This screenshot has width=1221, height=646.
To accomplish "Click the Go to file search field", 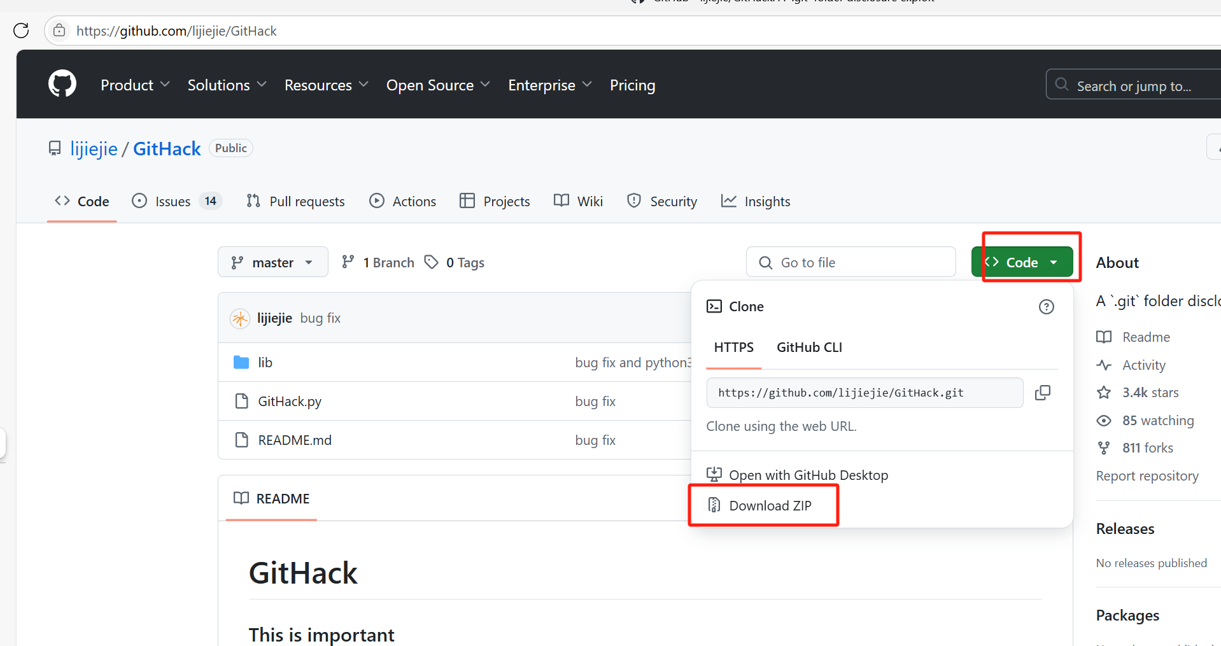I will point(851,262).
